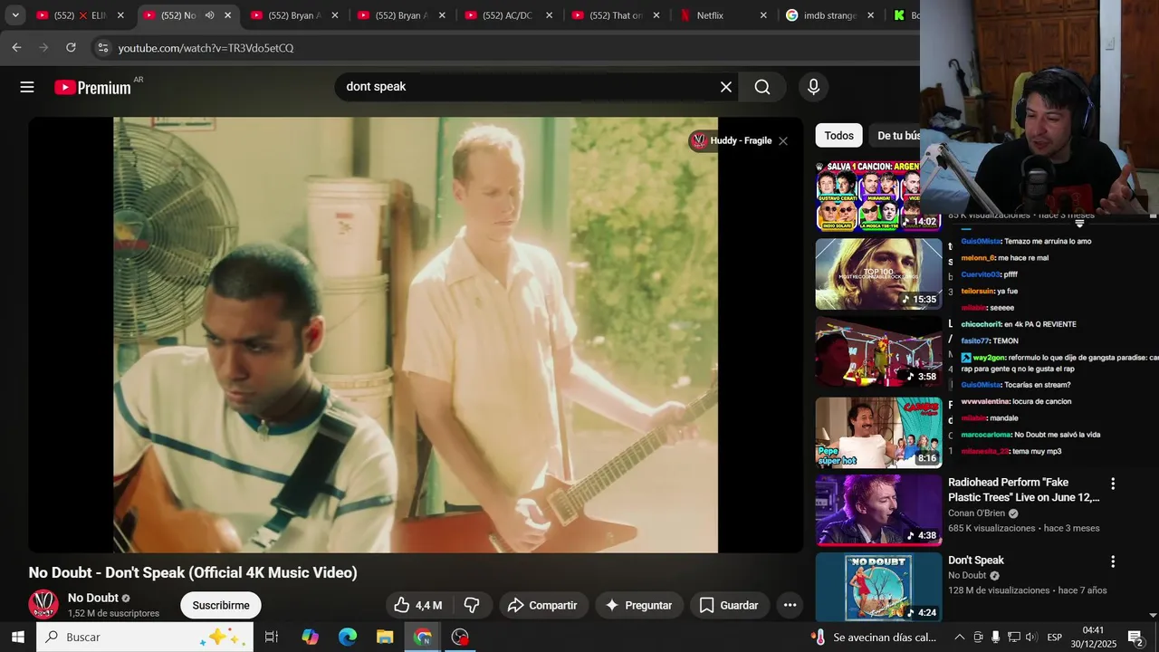
Task: Open the 3:58 video thumbnail
Action: click(x=878, y=351)
